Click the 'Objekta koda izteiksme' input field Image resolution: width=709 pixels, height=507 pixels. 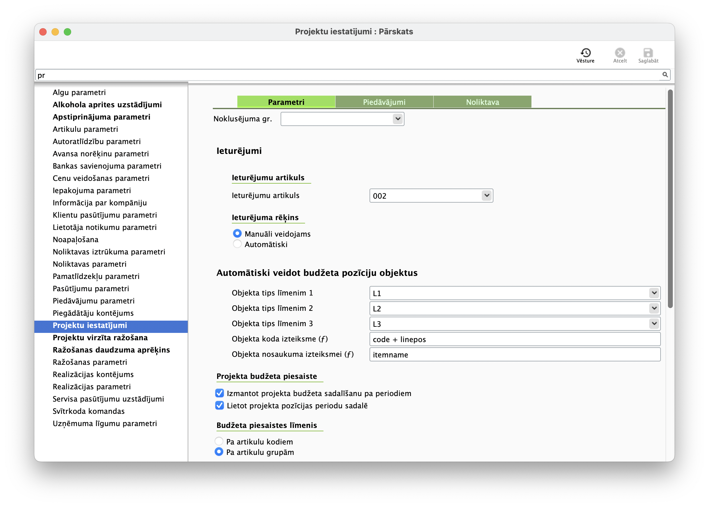514,339
